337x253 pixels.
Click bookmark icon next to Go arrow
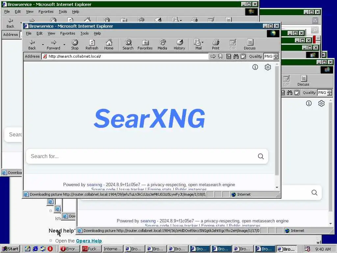220,56
